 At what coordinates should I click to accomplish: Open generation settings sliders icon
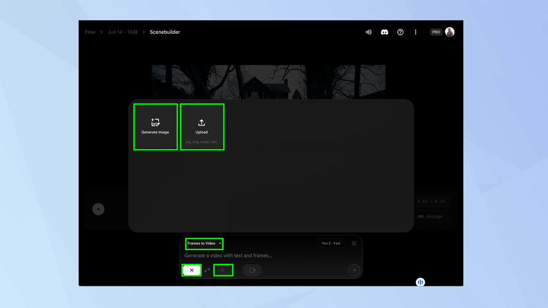pyautogui.click(x=354, y=244)
